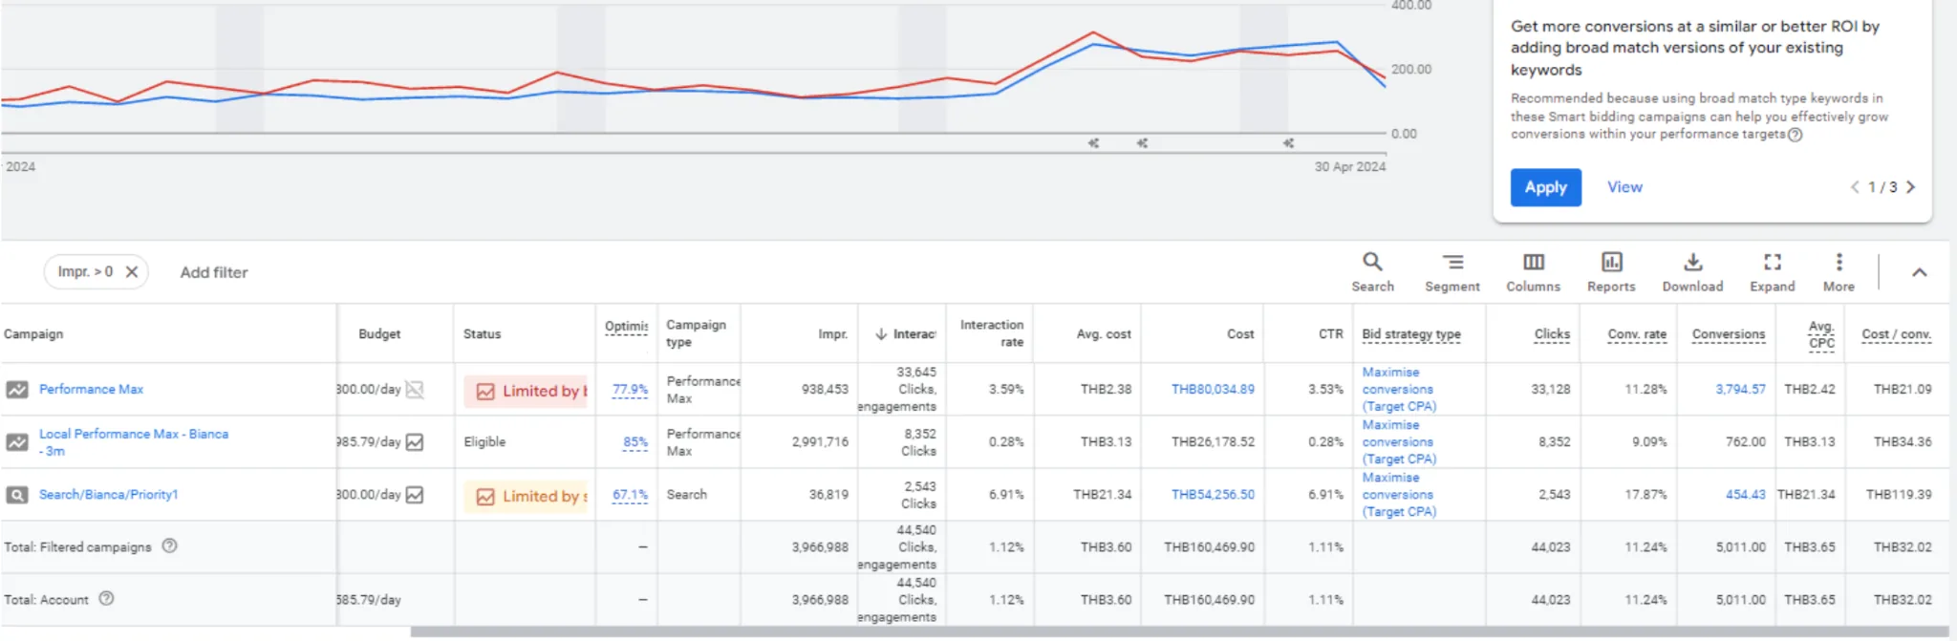Apply the broad match recommendation
Viewport: 1957px width, 641px height.
[x=1545, y=187]
